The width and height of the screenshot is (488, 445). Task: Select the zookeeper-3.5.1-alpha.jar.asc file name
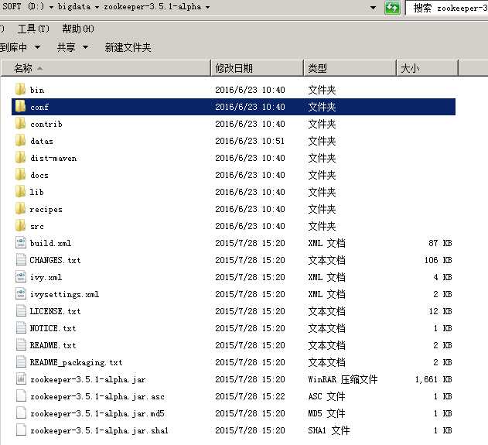[x=97, y=396]
